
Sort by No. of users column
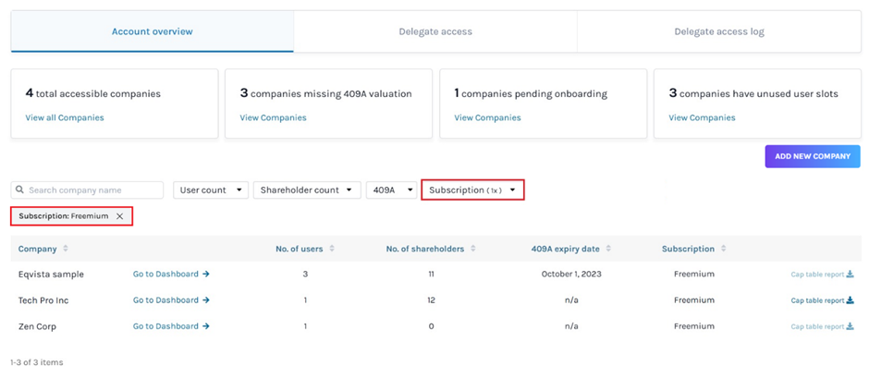tap(332, 249)
